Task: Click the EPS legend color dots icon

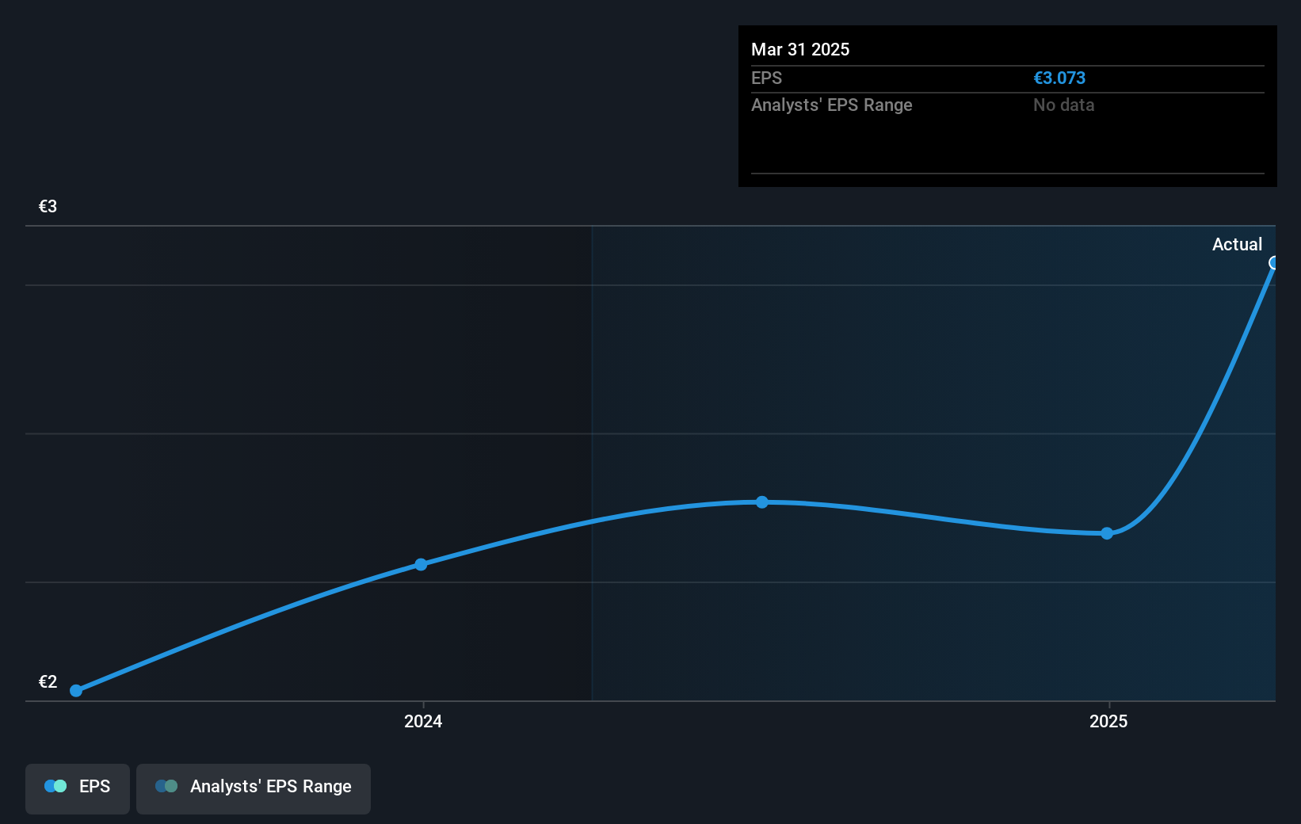Action: tap(55, 786)
